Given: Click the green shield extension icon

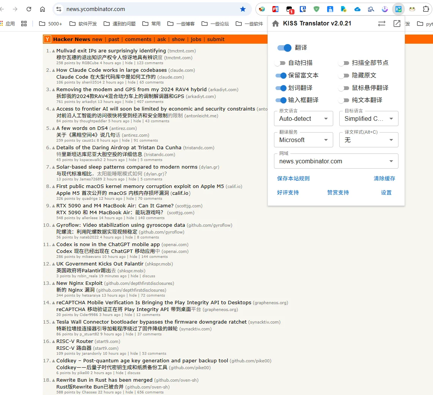Looking at the screenshot, I should coord(316,9).
